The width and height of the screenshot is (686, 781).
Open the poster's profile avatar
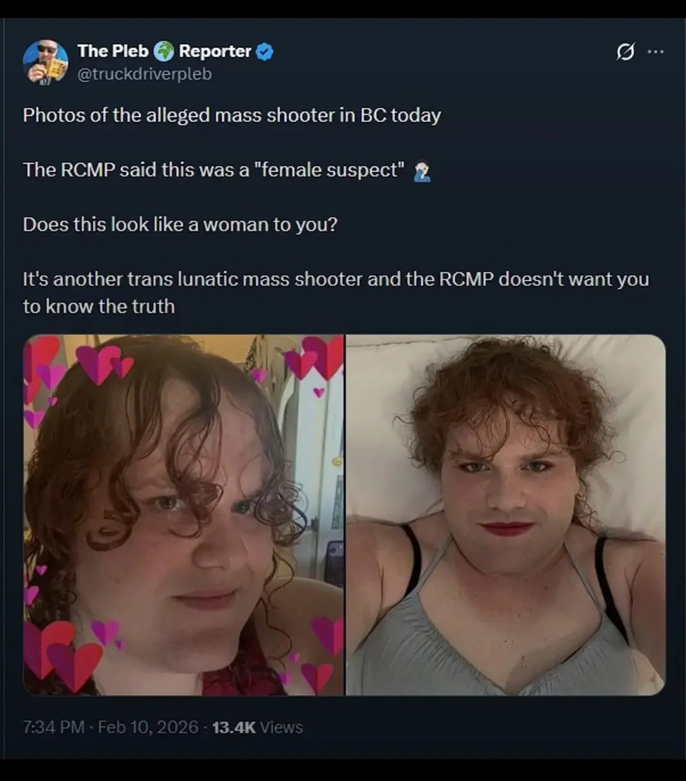46,62
